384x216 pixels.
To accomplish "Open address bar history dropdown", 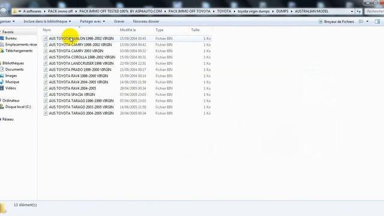I will [x=352, y=11].
